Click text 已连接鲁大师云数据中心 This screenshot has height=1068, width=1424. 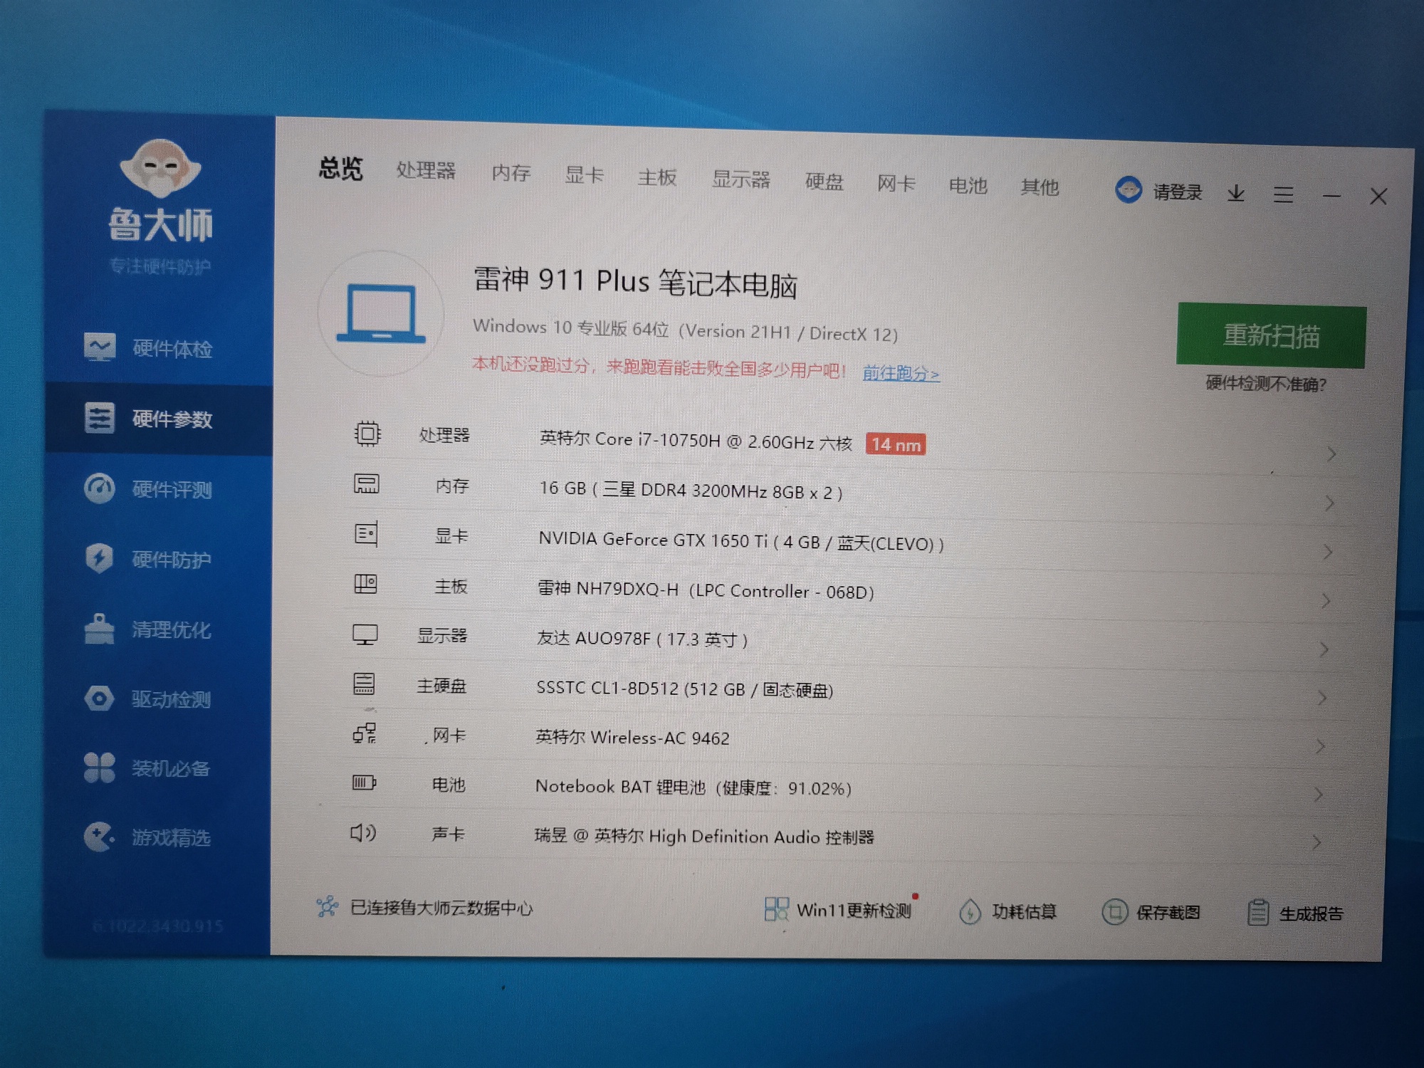[441, 908]
